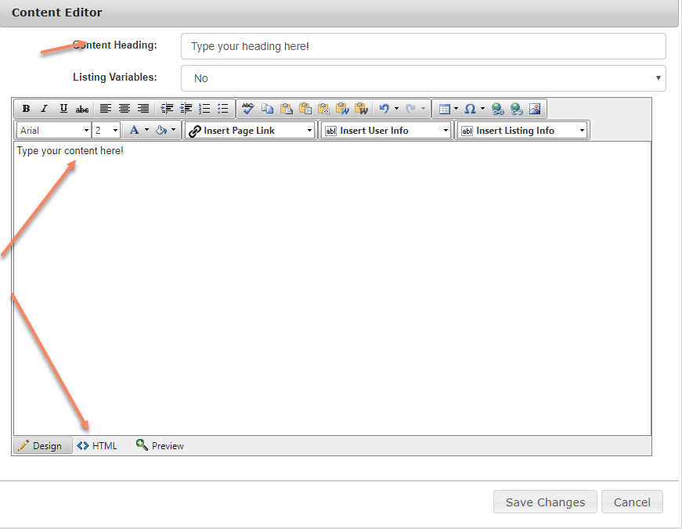Click Paste Plain Text clipboard with lines
Image resolution: width=682 pixels, height=529 pixels.
click(x=305, y=109)
